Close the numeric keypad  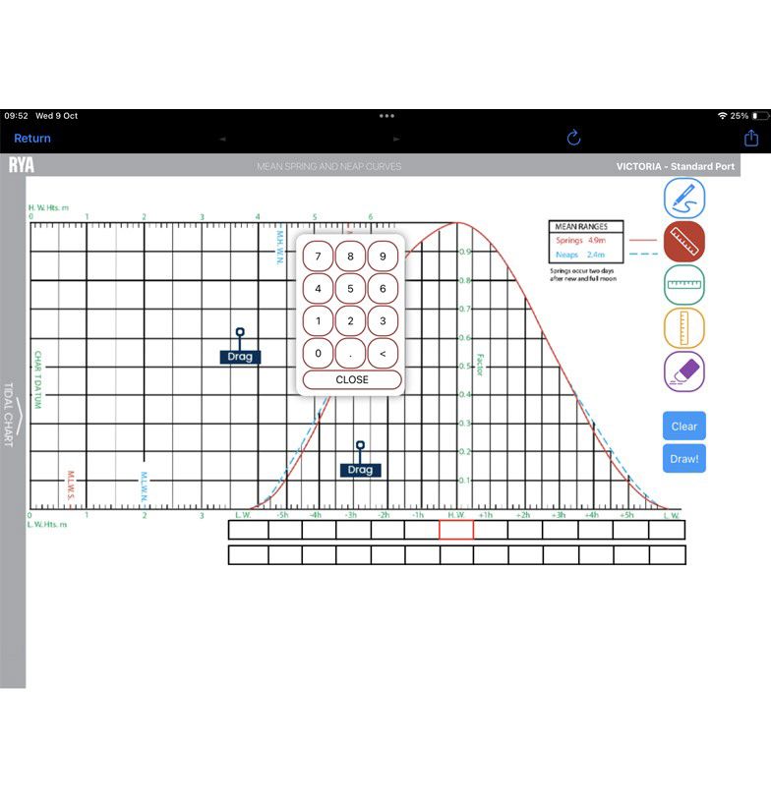coord(352,379)
